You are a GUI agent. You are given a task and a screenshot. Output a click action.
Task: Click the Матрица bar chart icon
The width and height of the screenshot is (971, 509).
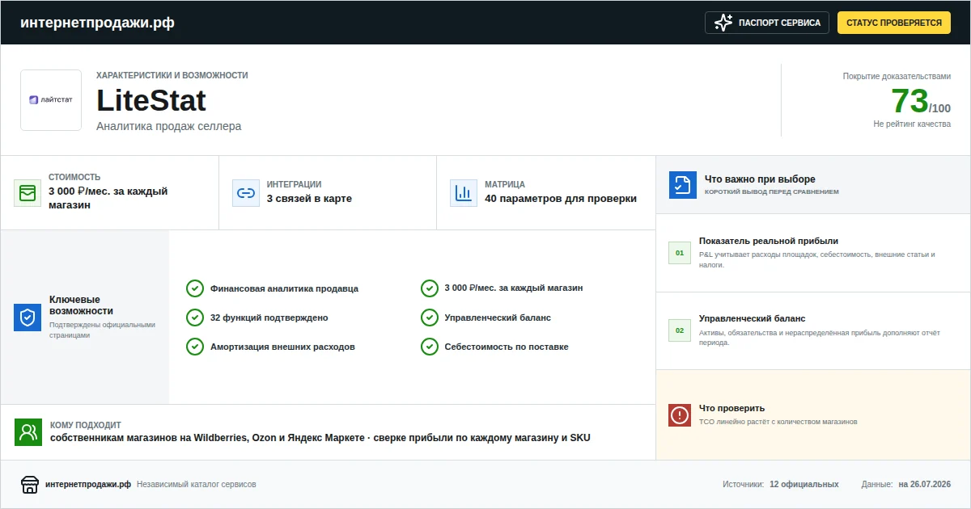(x=464, y=193)
